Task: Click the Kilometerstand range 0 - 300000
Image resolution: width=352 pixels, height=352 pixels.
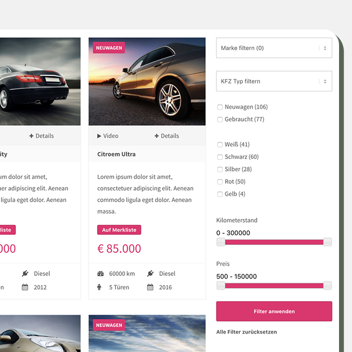Action: click(233, 233)
